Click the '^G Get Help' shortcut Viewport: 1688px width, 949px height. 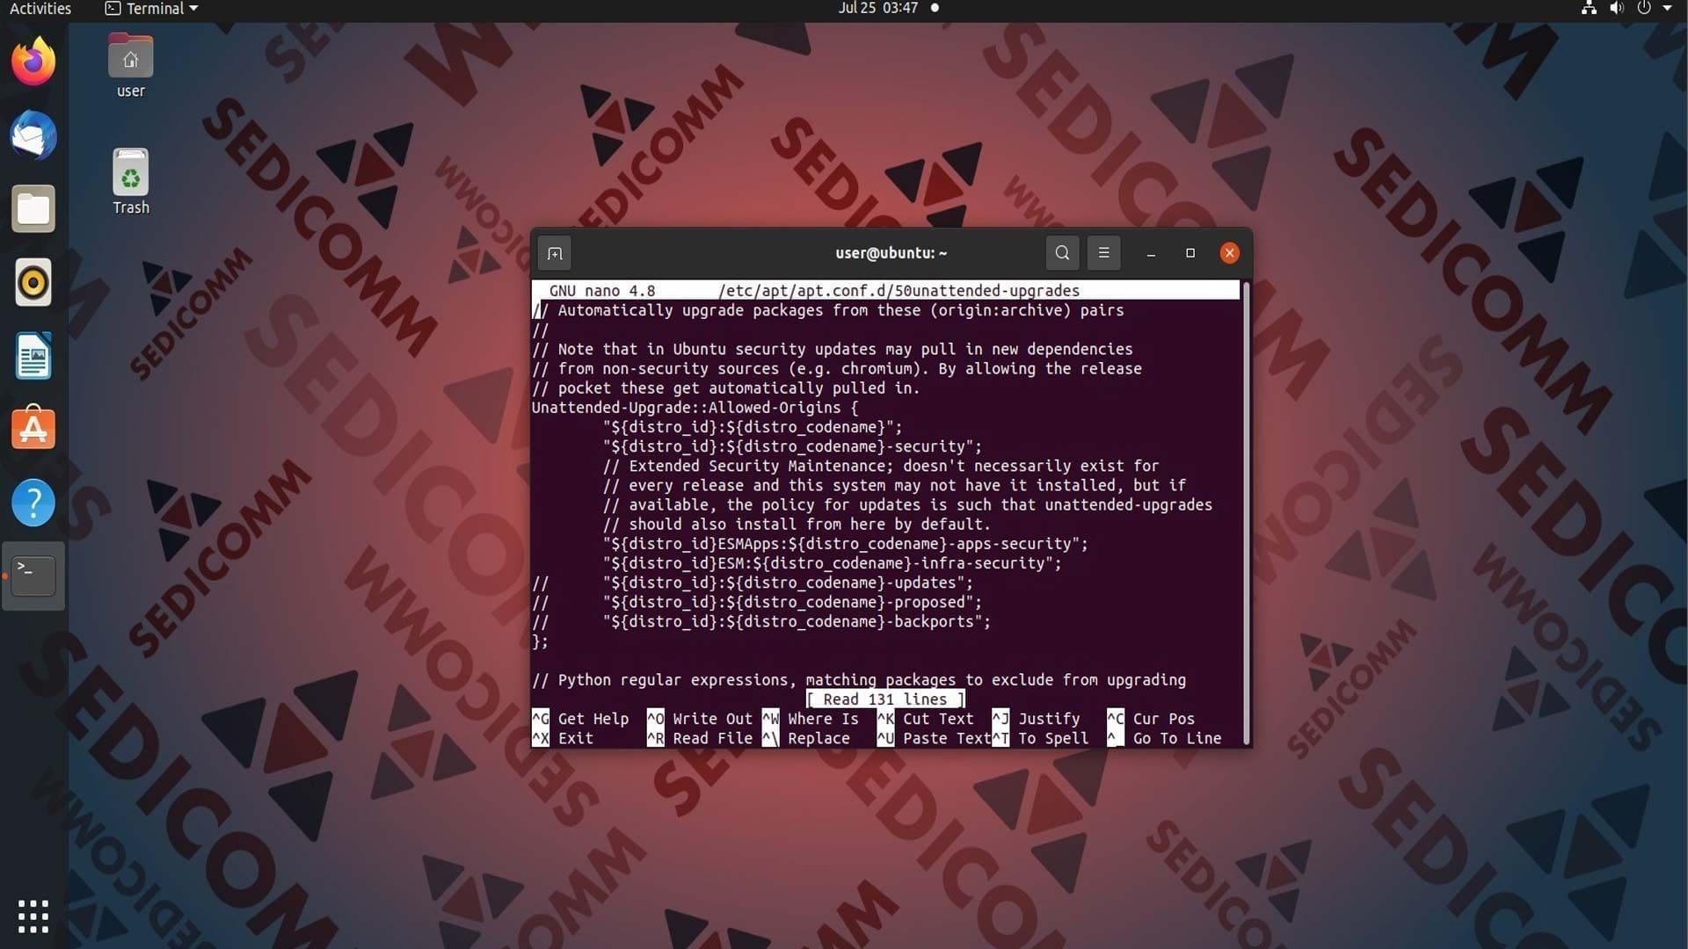click(580, 719)
